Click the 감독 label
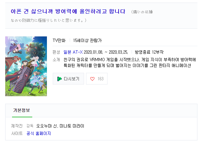This screenshot has height=144, width=202. click(x=30, y=126)
